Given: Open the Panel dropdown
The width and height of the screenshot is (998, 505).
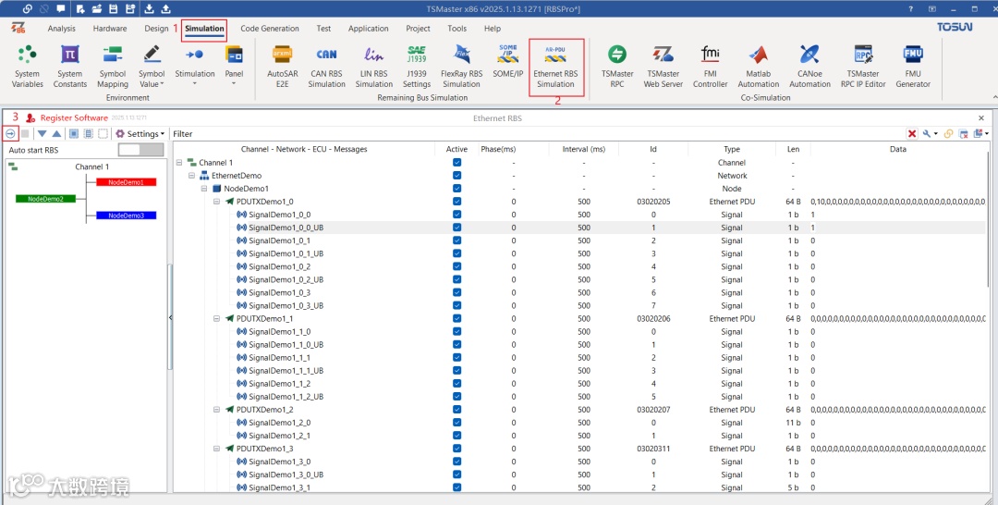Looking at the screenshot, I should pyautogui.click(x=234, y=67).
